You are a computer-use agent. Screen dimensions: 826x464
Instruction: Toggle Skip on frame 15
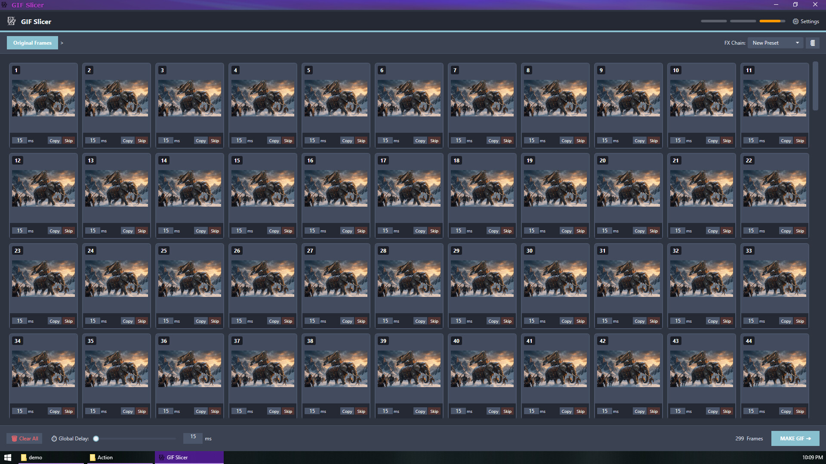288,231
